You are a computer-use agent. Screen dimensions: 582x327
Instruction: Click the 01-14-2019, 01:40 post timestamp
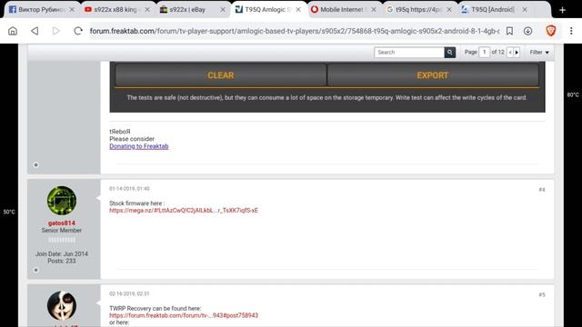129,189
